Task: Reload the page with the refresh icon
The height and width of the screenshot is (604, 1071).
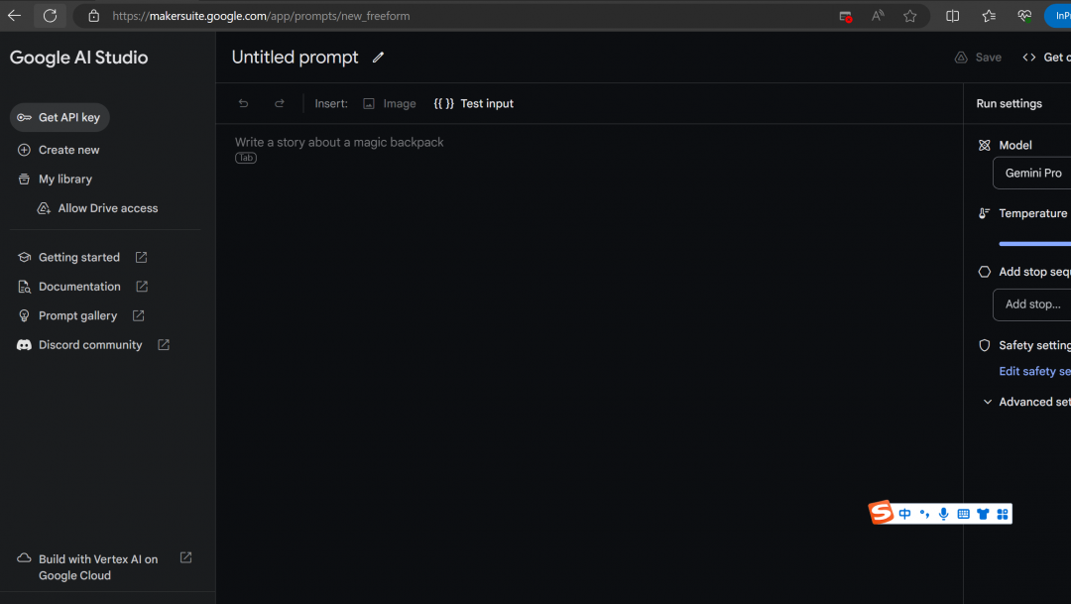Action: [x=50, y=16]
